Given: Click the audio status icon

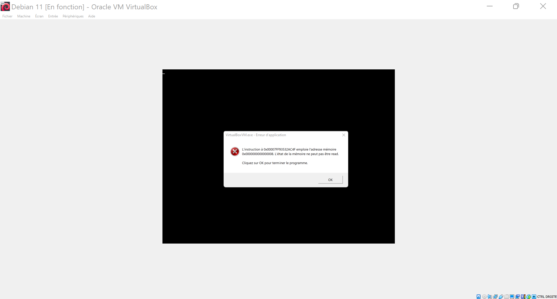Looking at the screenshot, I should 490,296.
